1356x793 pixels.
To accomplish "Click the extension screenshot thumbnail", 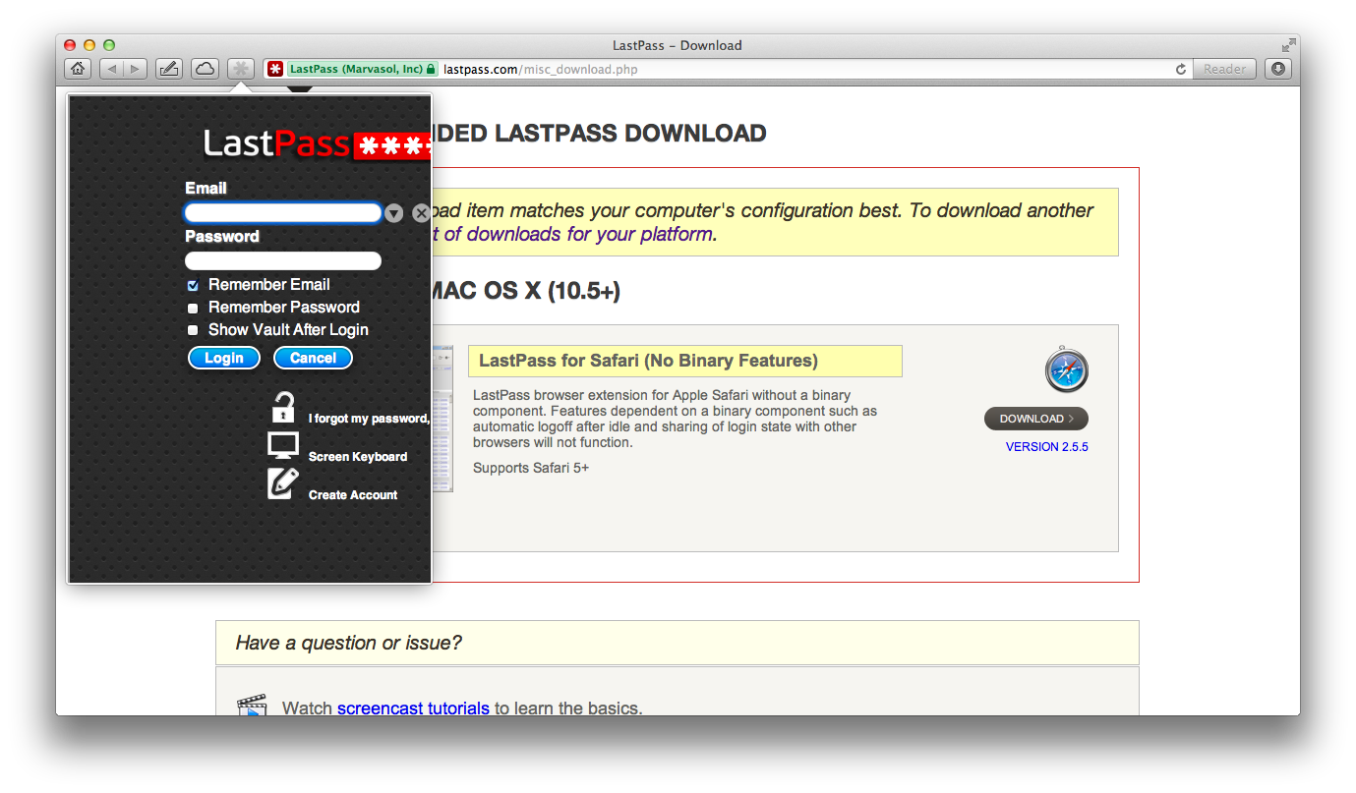I will [x=442, y=419].
